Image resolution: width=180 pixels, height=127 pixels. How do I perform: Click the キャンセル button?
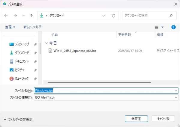(x=163, y=119)
